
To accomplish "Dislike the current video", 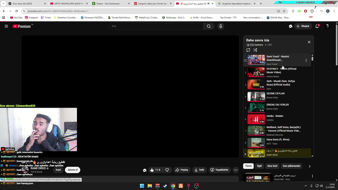I will pos(167,170).
